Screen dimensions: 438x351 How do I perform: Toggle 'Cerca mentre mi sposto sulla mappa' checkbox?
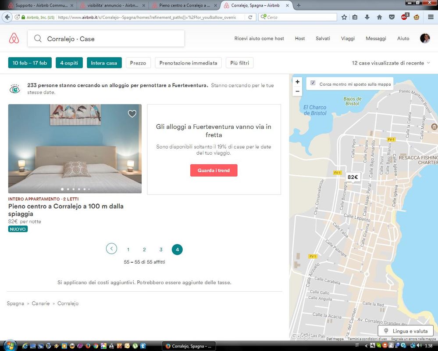click(x=313, y=83)
